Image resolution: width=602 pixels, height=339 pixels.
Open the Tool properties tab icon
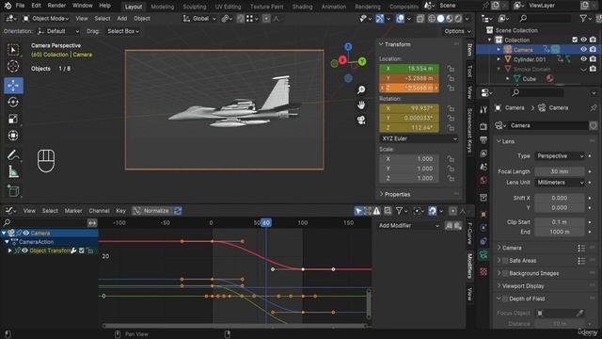(x=483, y=109)
